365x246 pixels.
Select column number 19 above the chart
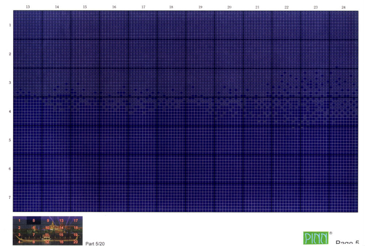[x=200, y=7]
